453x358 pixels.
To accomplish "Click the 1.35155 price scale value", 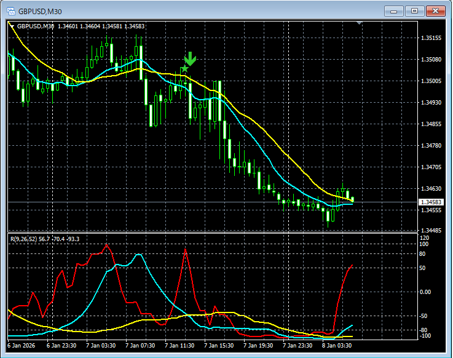I will click(431, 38).
